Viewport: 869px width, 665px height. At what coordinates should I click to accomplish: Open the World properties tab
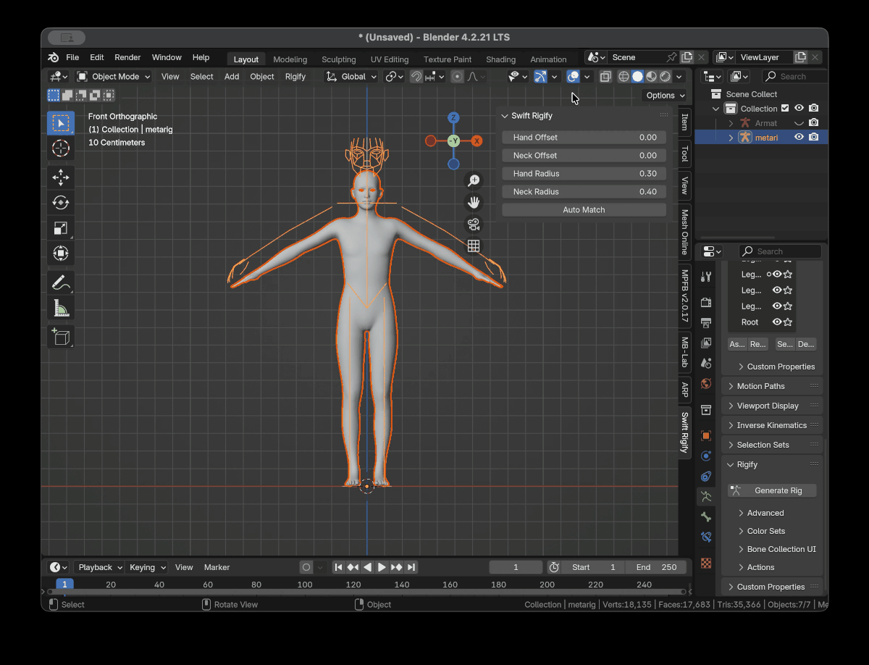pos(706,383)
